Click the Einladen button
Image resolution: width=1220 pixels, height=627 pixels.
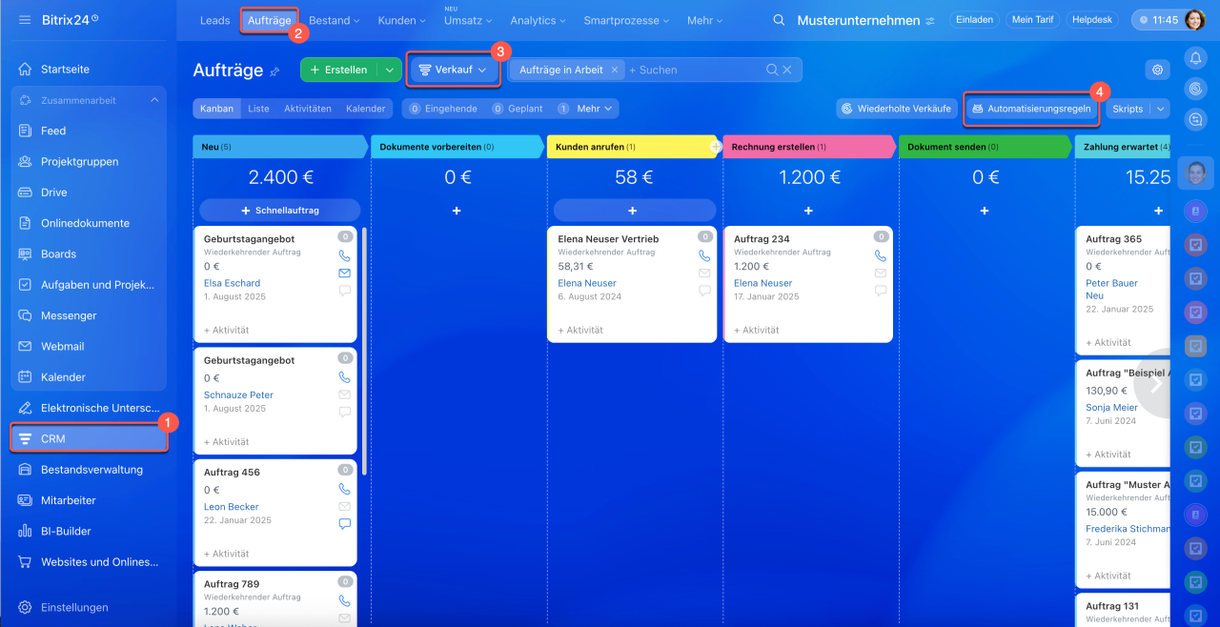click(x=974, y=19)
